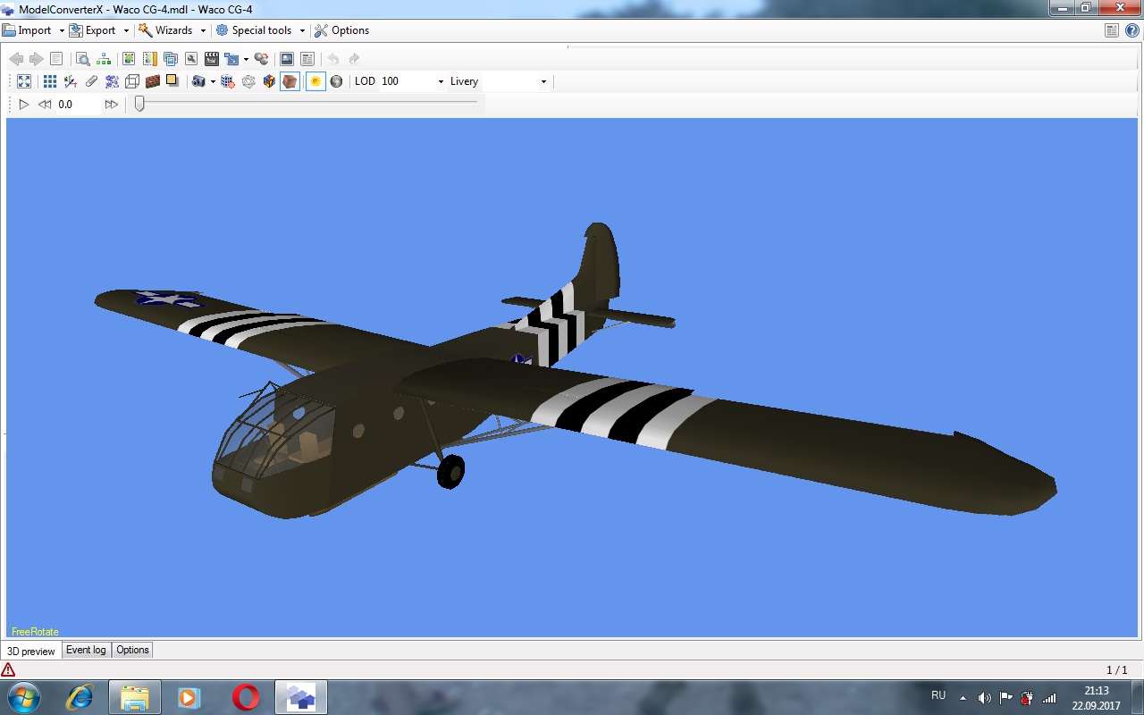1144x715 pixels.
Task: Expand the Livery dropdown
Action: click(543, 81)
